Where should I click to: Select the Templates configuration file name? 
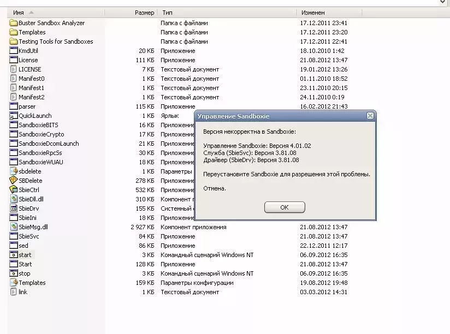32,283
